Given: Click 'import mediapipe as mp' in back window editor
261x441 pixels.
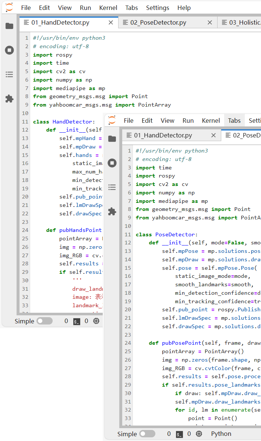Looking at the screenshot, I should [69, 88].
